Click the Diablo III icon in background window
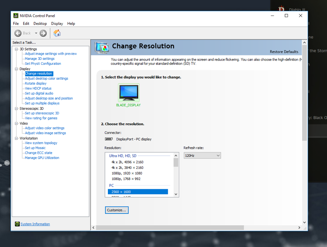Screen dimensions: 327x247 pyautogui.click(x=282, y=9)
